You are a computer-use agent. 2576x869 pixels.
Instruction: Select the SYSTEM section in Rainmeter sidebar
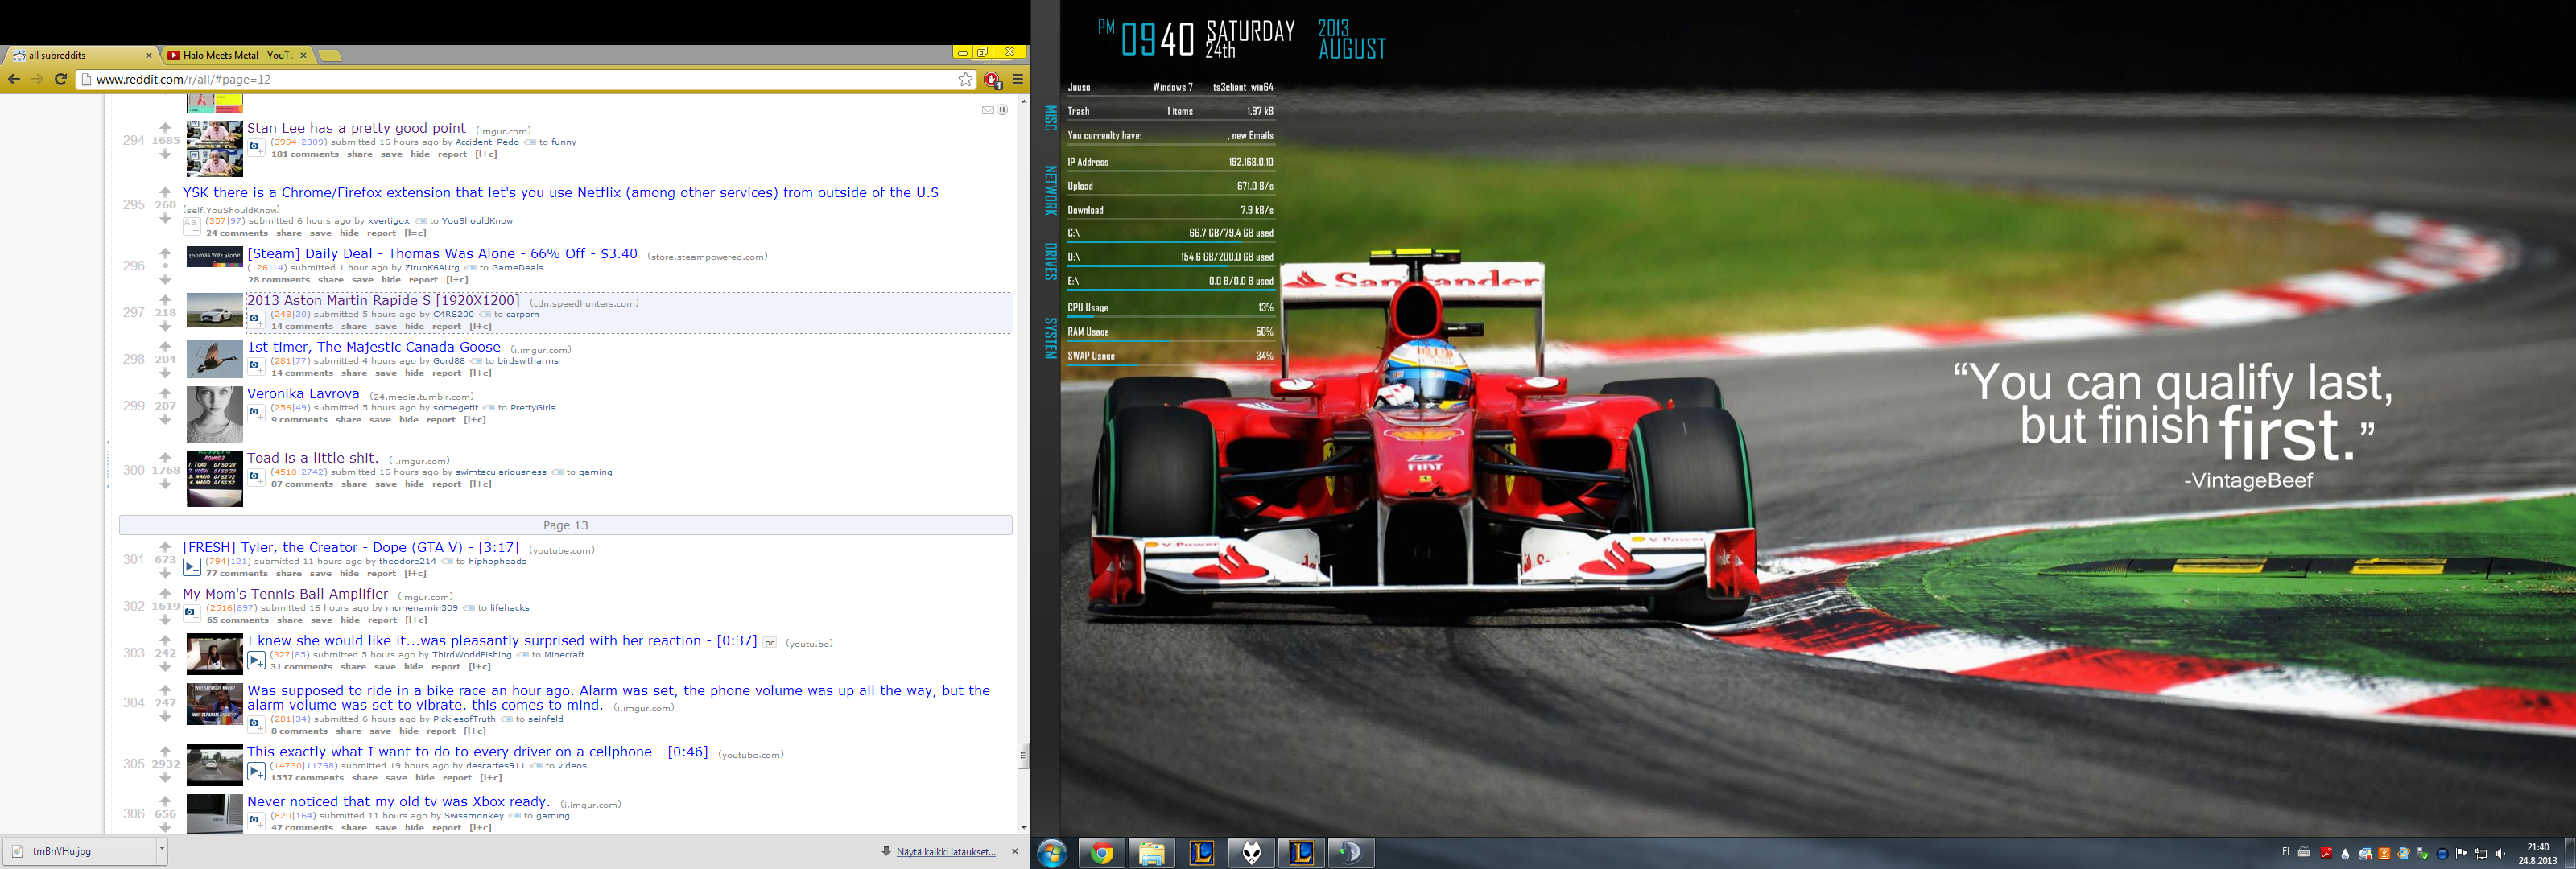1050,338
